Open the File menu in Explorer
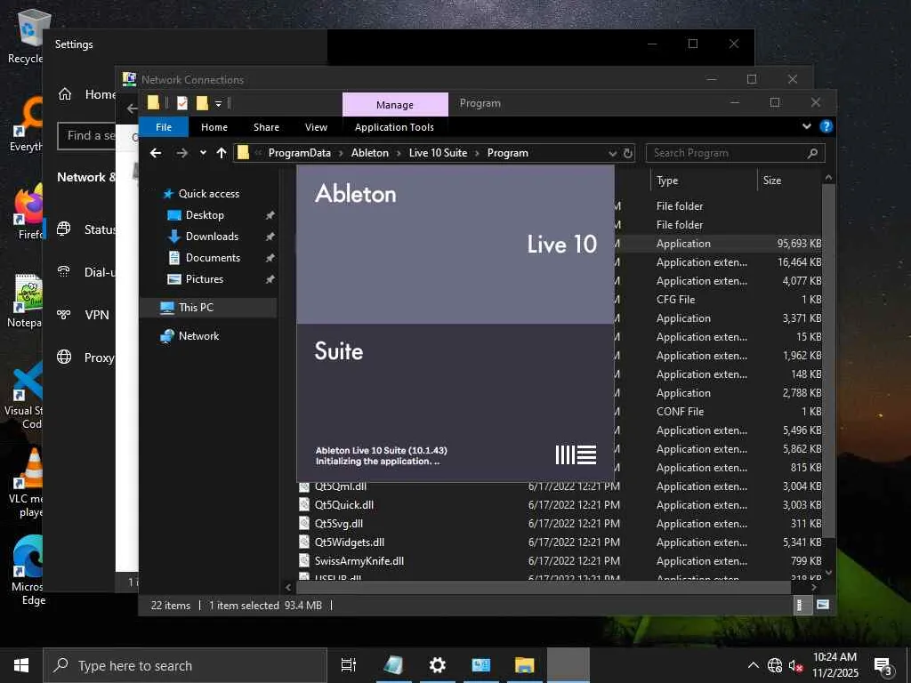This screenshot has height=683, width=911. click(164, 126)
